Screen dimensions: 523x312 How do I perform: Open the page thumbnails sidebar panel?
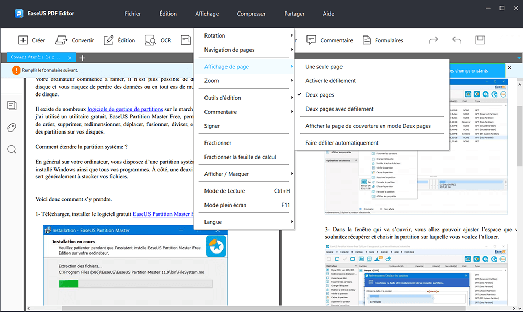point(12,106)
